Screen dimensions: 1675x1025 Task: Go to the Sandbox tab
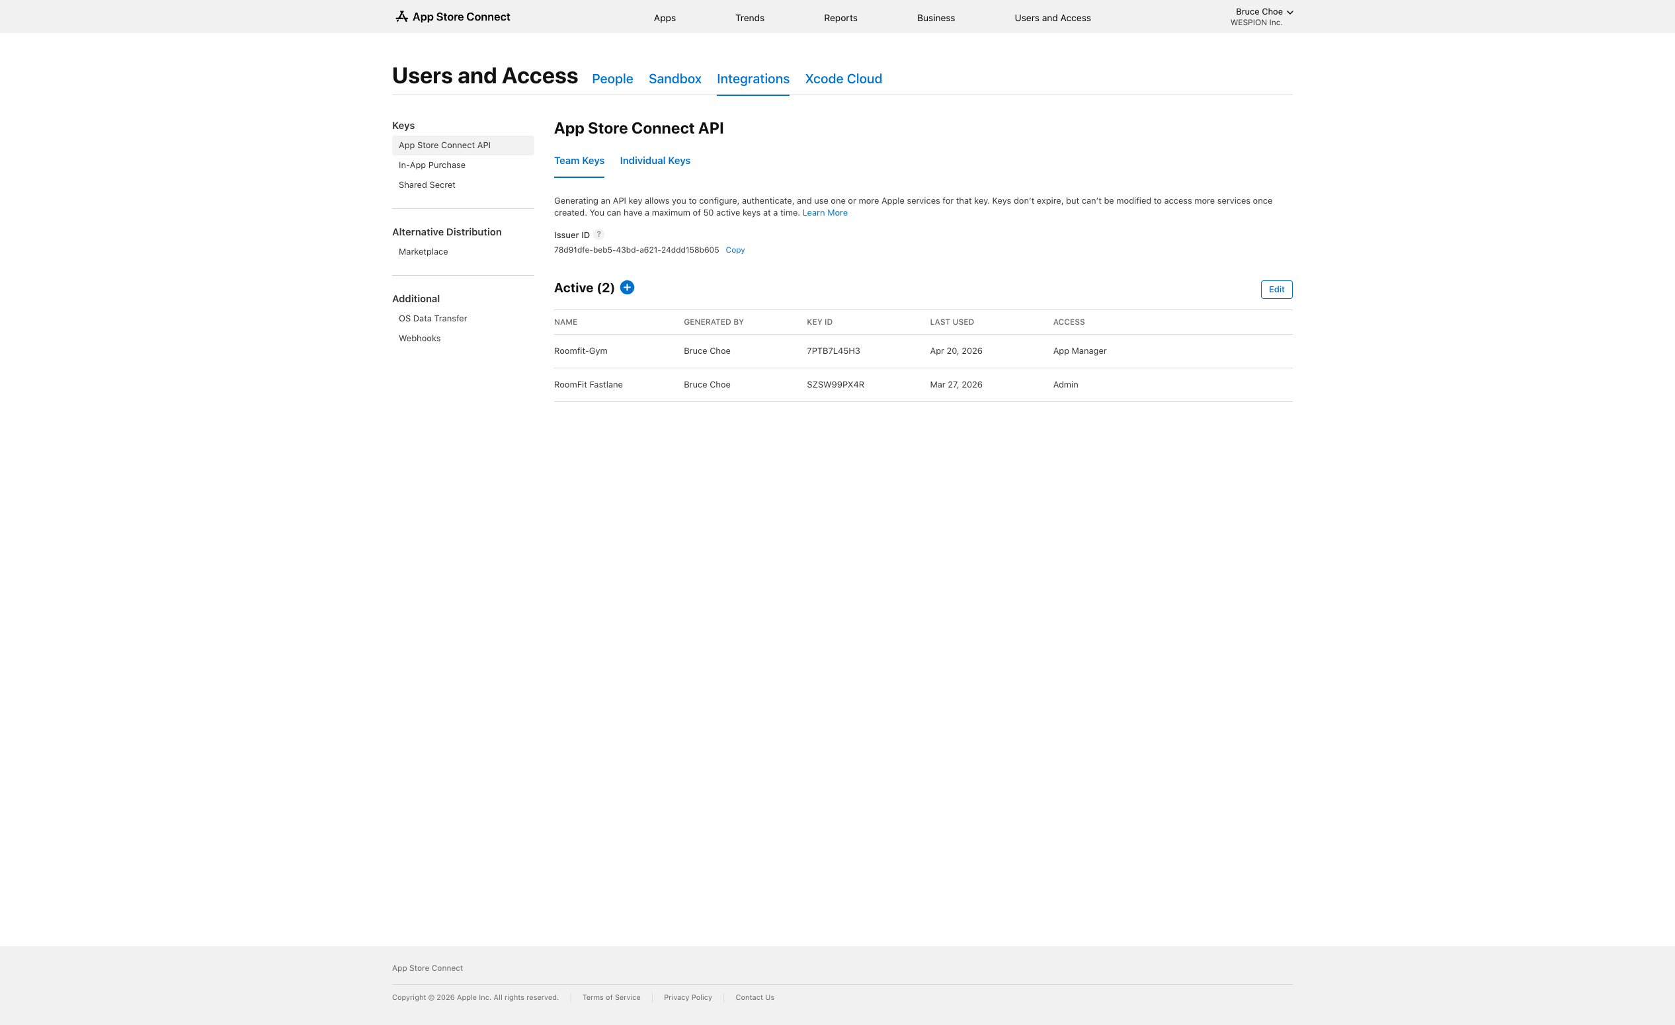click(x=674, y=79)
